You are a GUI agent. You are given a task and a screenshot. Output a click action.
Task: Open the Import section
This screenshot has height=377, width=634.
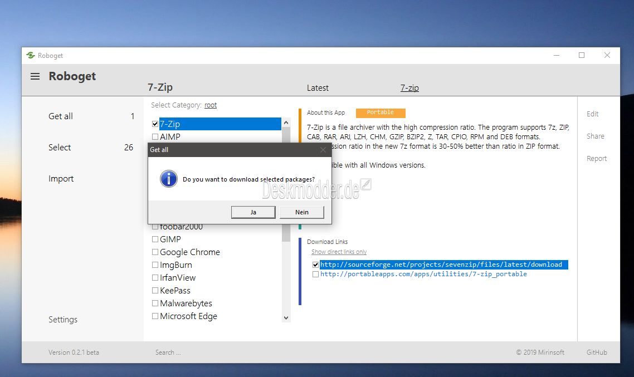pos(61,179)
